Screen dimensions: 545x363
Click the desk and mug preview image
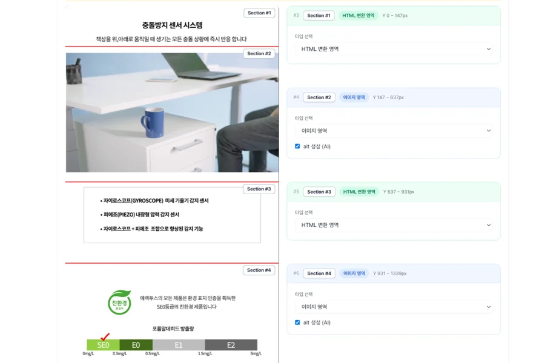tap(172, 113)
